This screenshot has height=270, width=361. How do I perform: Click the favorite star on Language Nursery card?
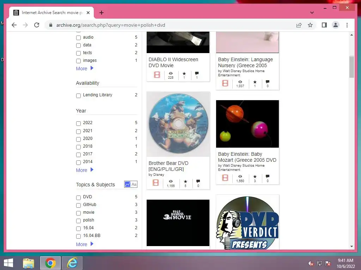point(255,82)
